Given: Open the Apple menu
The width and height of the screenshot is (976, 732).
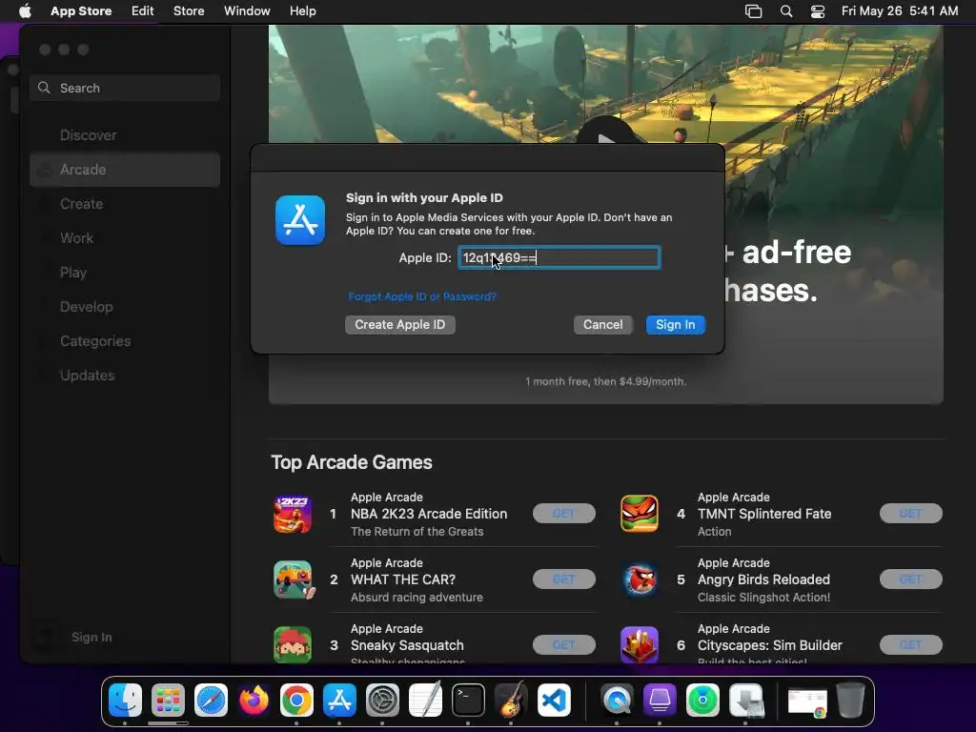Looking at the screenshot, I should click(x=25, y=11).
